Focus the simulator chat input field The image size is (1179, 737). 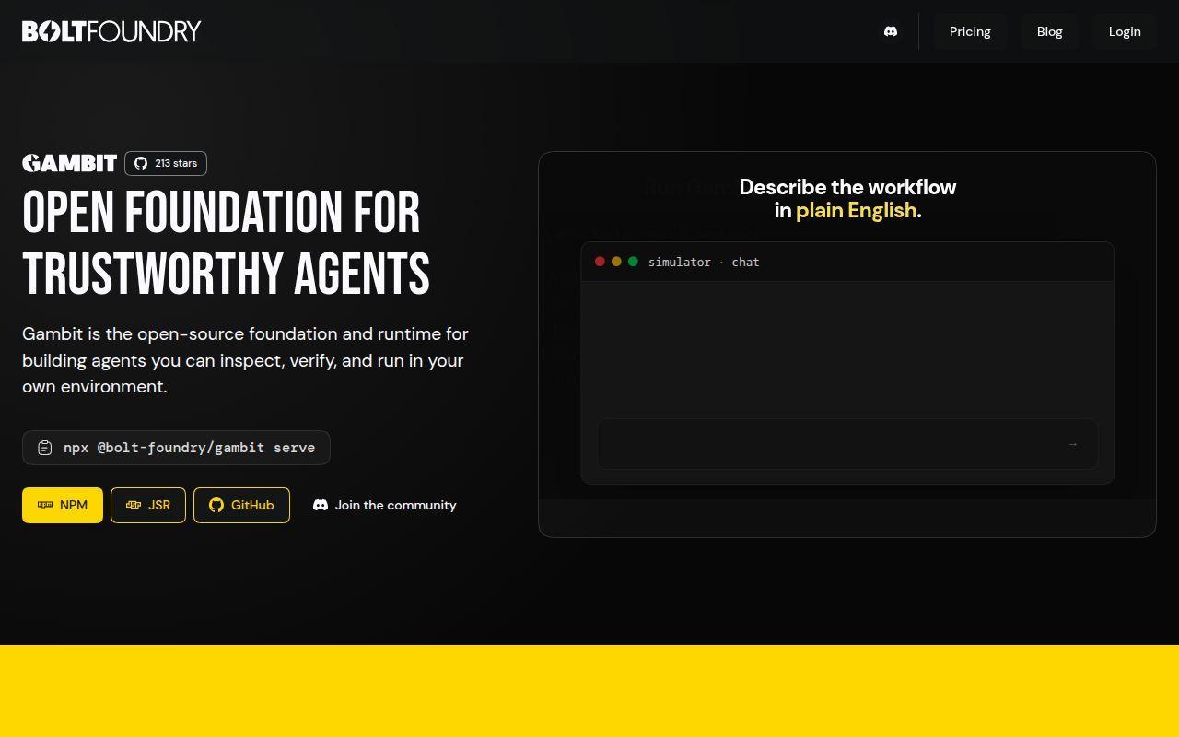(x=847, y=444)
